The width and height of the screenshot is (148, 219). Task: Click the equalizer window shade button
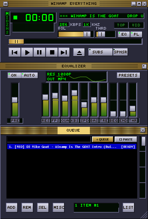[x=144, y=66]
